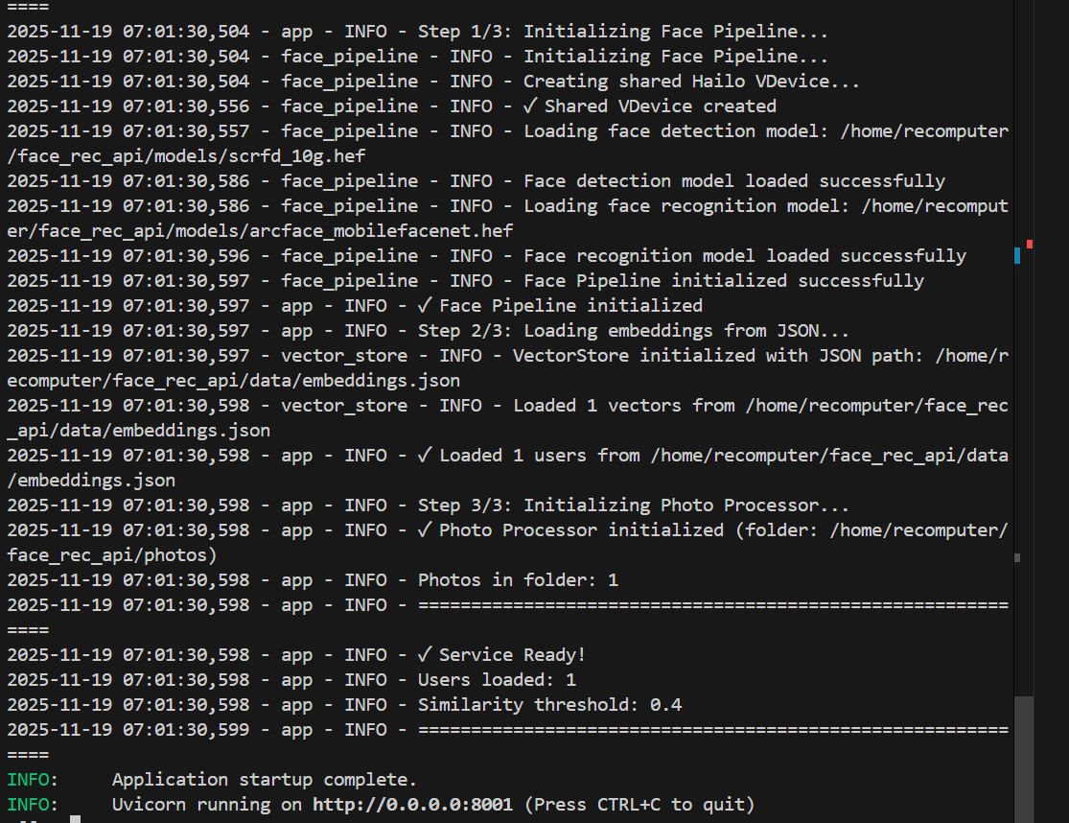
Task: Click the terminal's vertical scrollbar thumb
Action: pyautogui.click(x=1025, y=758)
